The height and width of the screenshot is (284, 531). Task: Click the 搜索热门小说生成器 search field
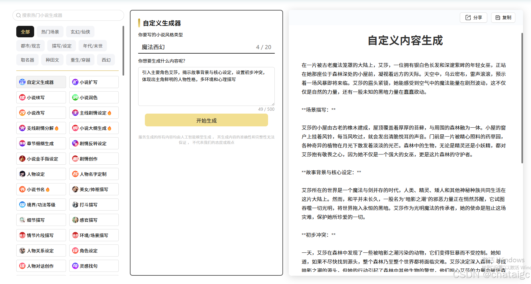coord(68,15)
